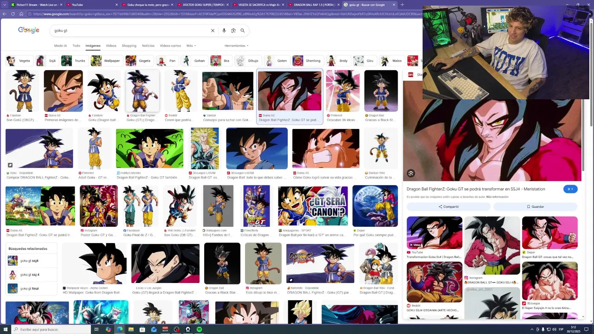The height and width of the screenshot is (334, 594).
Task: Open Task View on the taskbar
Action: (97, 329)
